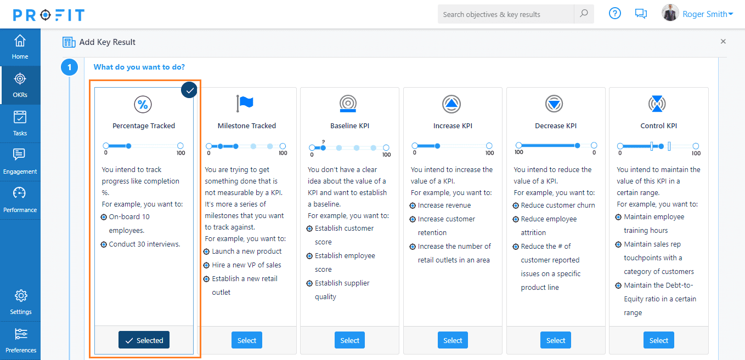Click the Increase KPI up-arrow icon
Viewport: 745px width, 360px height.
point(451,104)
